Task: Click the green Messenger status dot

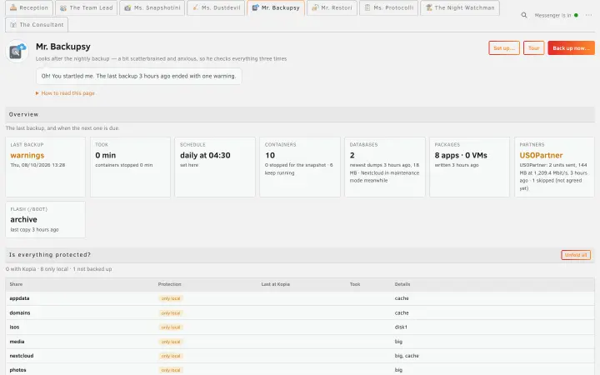Action: (x=576, y=15)
